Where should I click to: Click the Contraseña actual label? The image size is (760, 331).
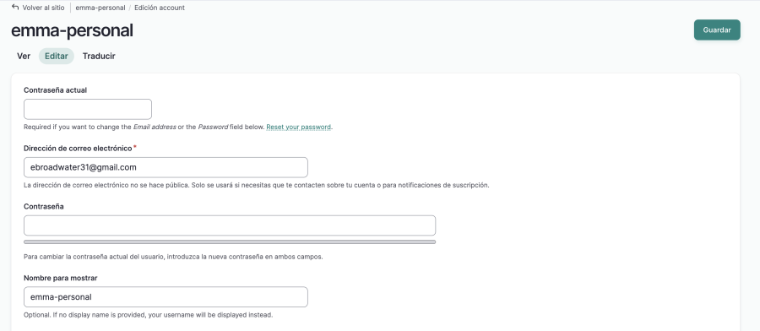(55, 90)
